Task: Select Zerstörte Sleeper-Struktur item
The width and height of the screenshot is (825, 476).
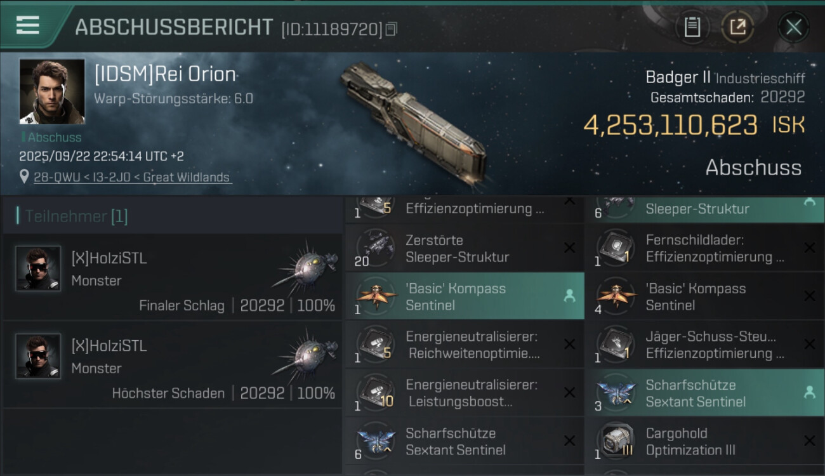Action: [x=465, y=249]
